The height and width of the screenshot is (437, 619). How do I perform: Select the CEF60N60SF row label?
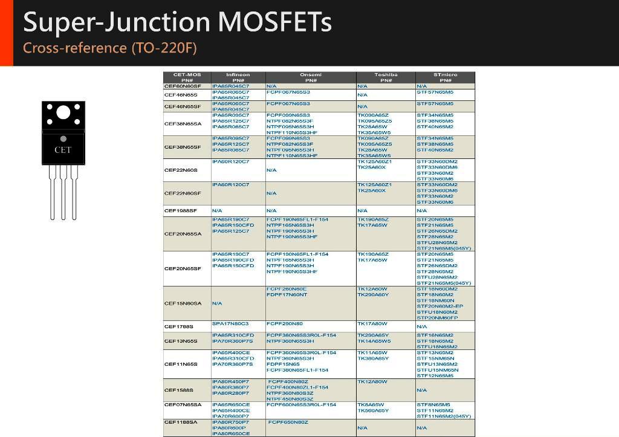[x=183, y=86]
